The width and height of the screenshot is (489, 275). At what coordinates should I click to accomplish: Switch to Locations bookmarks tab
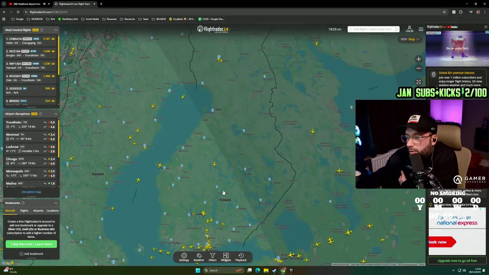coord(52,210)
